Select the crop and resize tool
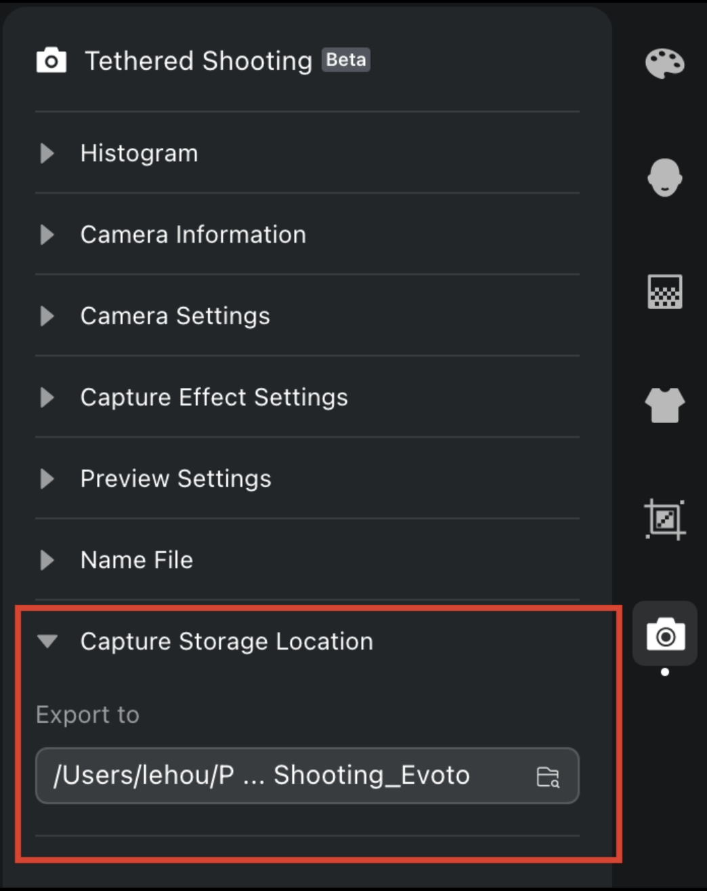Screen dimensions: 707x891 point(664,519)
